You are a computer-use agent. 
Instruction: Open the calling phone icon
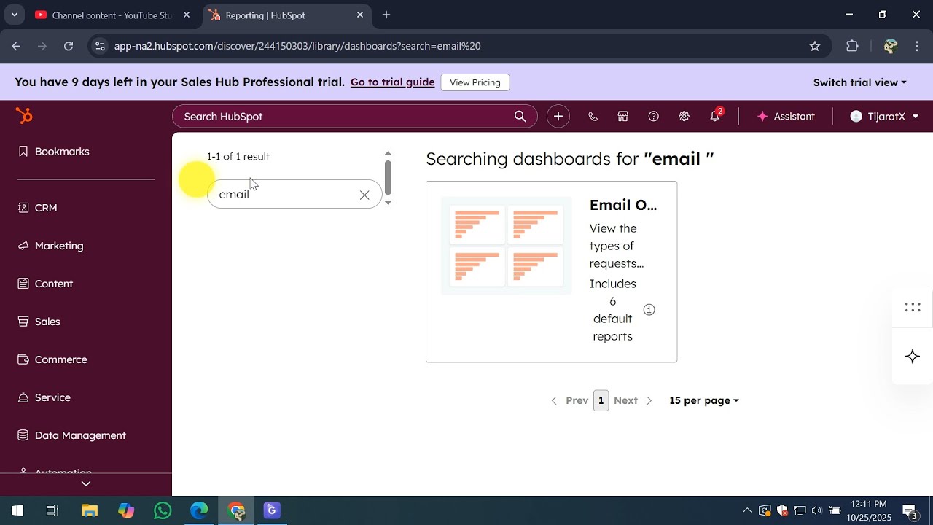[593, 117]
